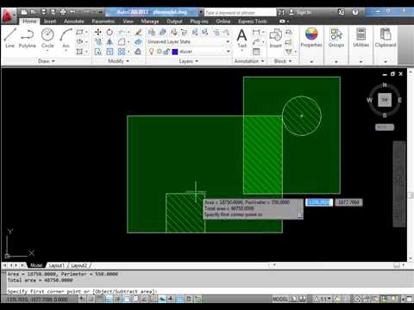Open Layer Properties manager icon
The image size is (414, 310).
tap(152, 32)
